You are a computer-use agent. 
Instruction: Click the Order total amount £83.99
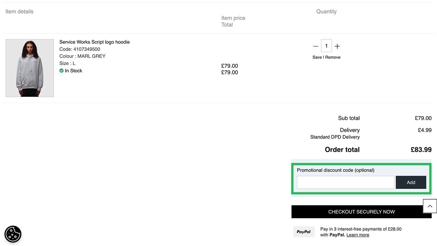coord(421,150)
